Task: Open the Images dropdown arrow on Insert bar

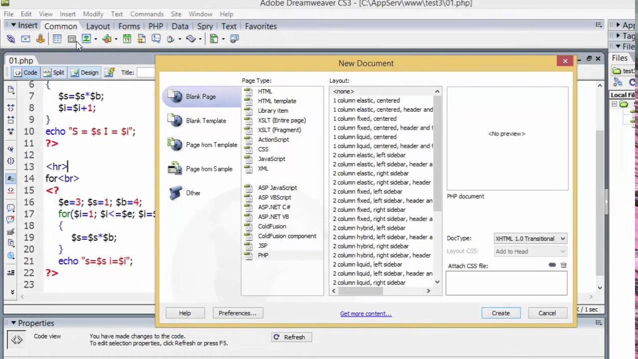Action: [x=95, y=39]
